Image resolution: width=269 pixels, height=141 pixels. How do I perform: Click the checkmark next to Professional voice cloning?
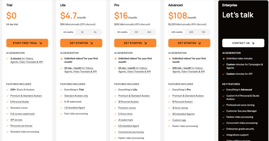pyautogui.click(x=223, y=105)
